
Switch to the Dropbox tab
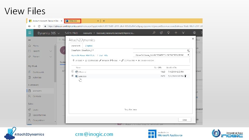click(89, 46)
